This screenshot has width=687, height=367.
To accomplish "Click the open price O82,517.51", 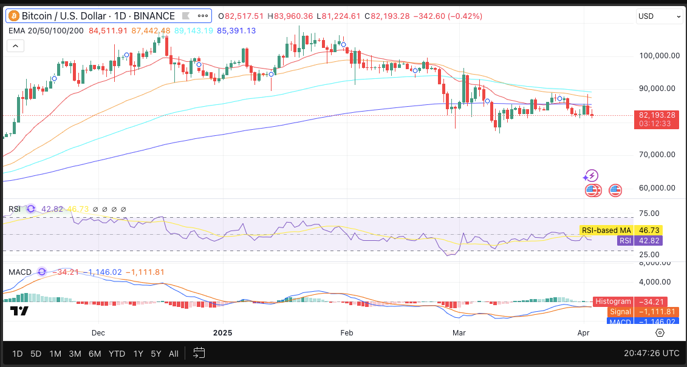I will click(241, 16).
